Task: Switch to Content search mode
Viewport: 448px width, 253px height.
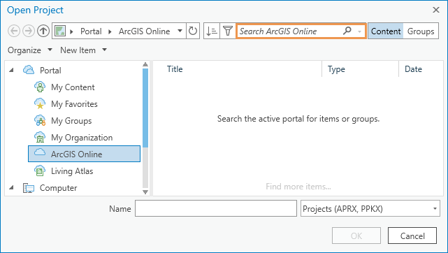Action: [386, 31]
